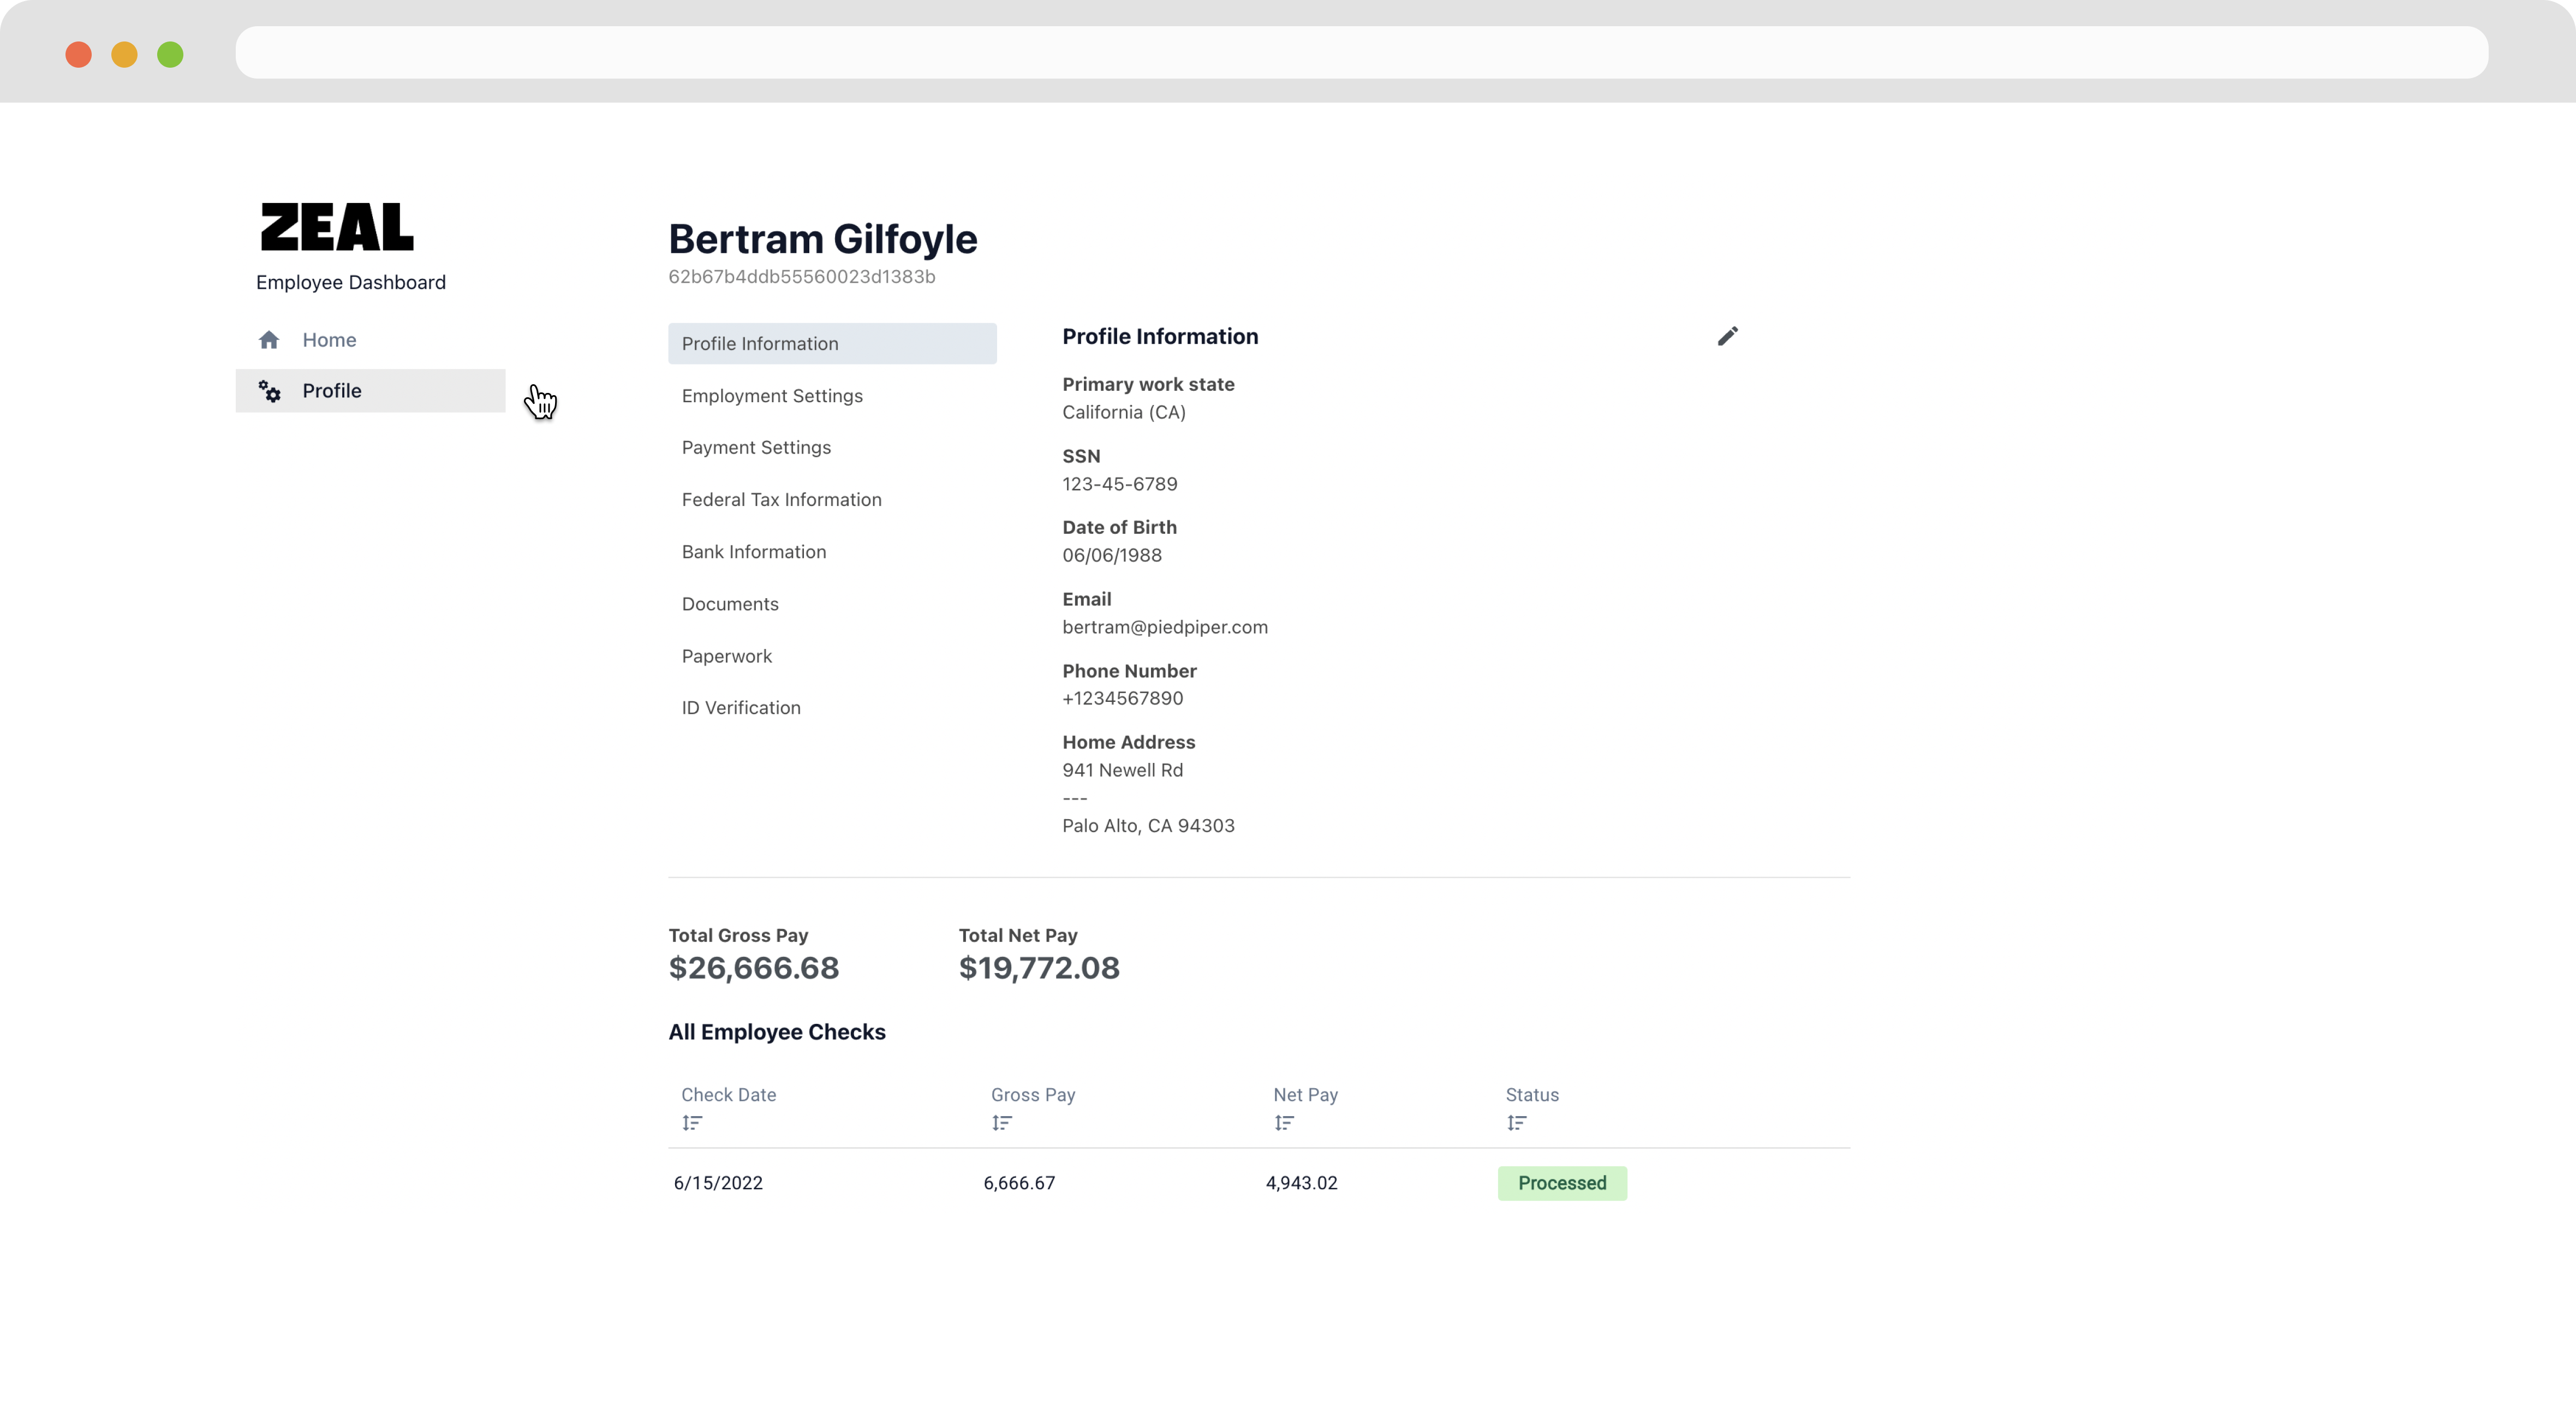
Task: Open Bank Information section
Action: click(753, 552)
